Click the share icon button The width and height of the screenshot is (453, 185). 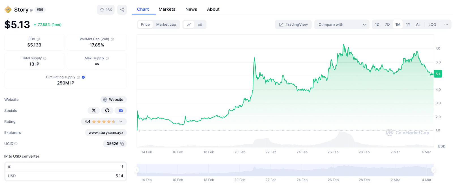click(x=122, y=10)
